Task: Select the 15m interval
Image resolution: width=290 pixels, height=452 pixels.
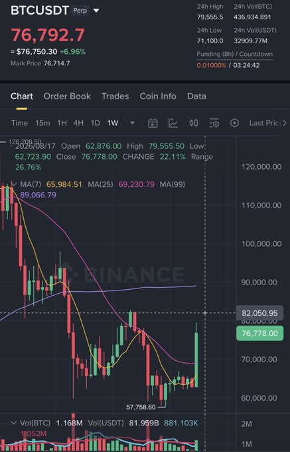Action: point(42,123)
